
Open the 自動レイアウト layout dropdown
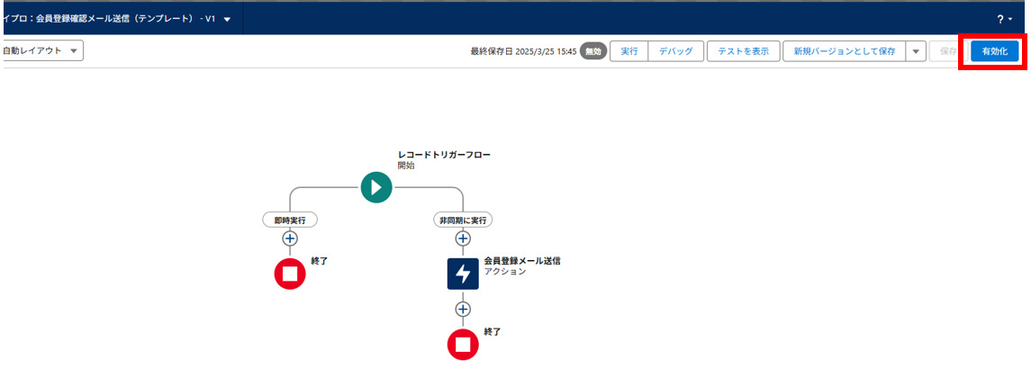pyautogui.click(x=41, y=50)
